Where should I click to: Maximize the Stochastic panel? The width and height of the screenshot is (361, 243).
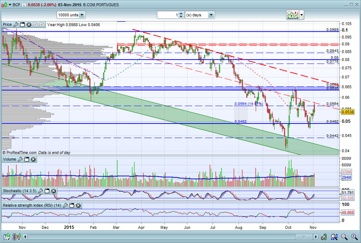(47, 191)
